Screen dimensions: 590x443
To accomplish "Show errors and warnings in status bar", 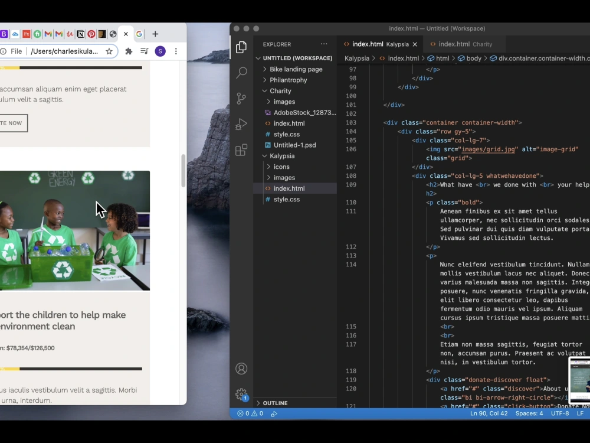I will pos(250,413).
